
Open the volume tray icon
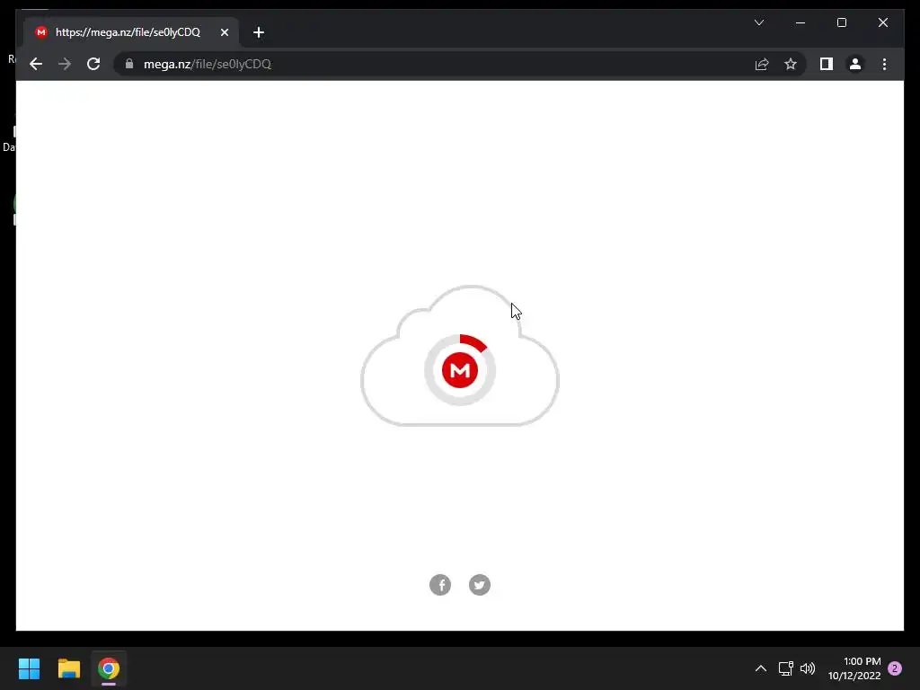[x=808, y=668]
